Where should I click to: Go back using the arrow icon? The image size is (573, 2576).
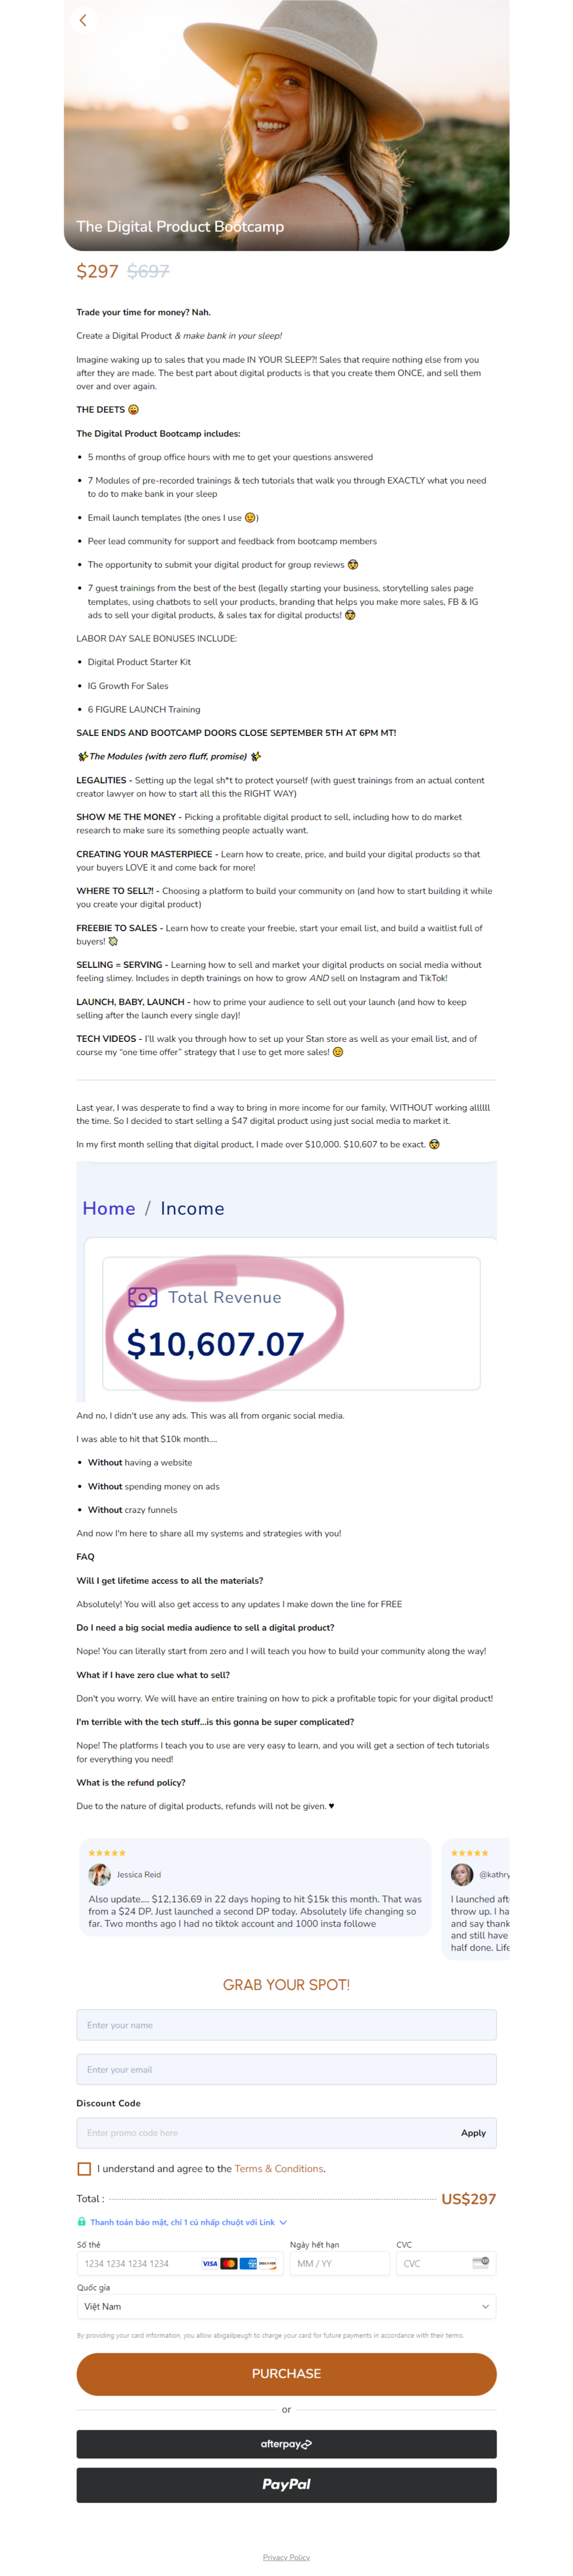tap(83, 20)
